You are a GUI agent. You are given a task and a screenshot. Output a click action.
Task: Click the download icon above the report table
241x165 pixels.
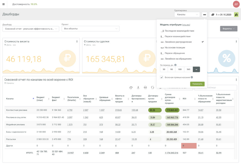click(138, 87)
